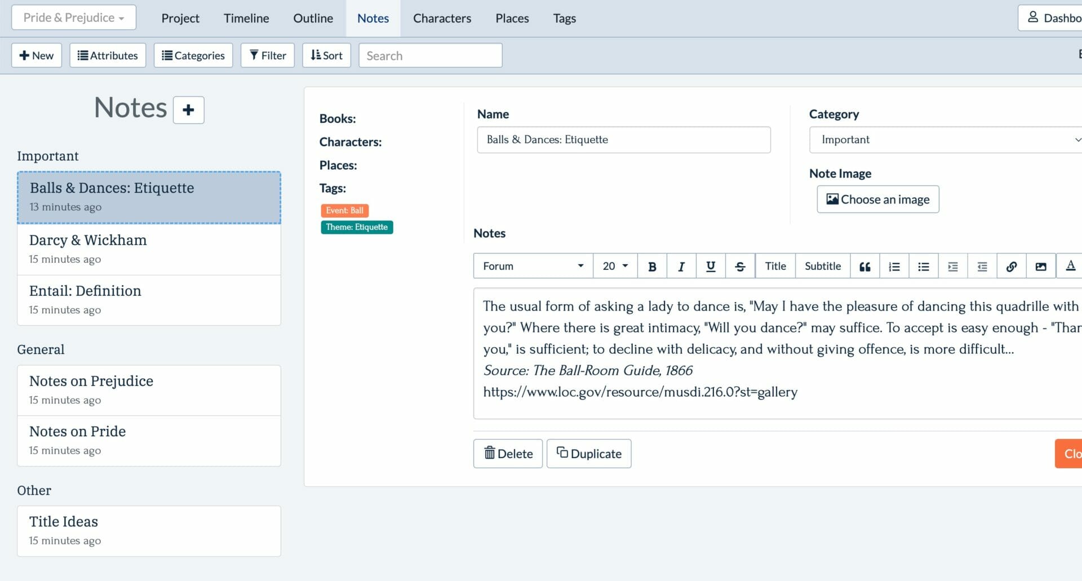This screenshot has width=1082, height=581.
Task: Open the Timeline tab
Action: point(246,18)
